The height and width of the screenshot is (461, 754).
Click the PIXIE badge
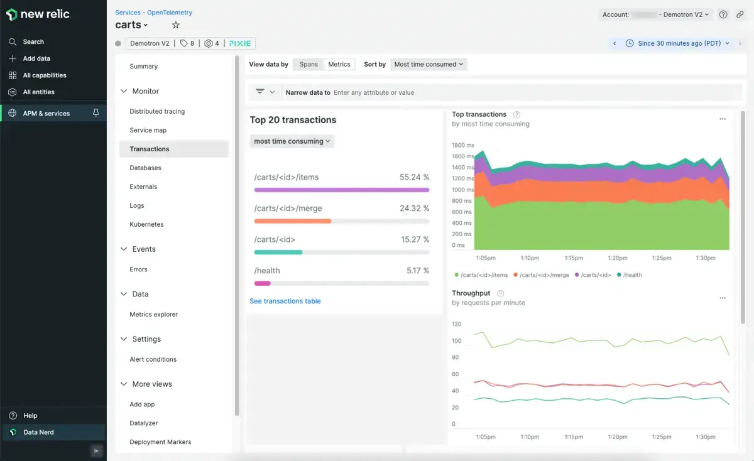(x=240, y=43)
